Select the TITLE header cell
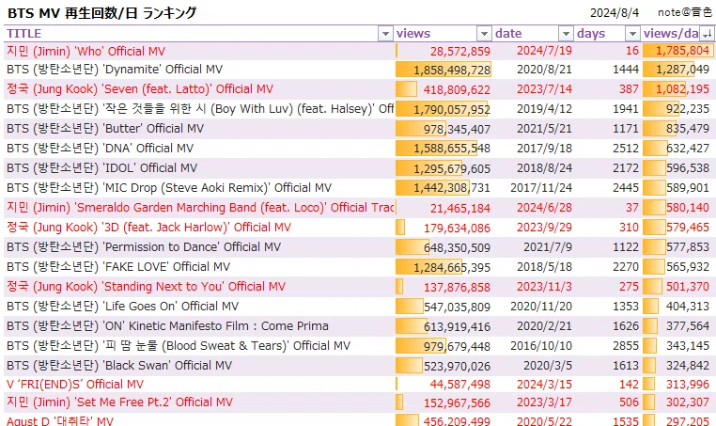Viewport: 716px width, 426px height. [x=23, y=34]
